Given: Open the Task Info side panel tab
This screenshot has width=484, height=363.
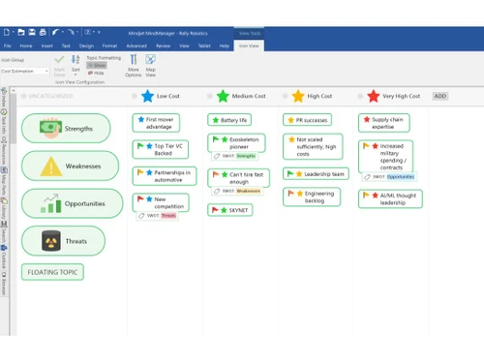Looking at the screenshot, I should (4, 122).
